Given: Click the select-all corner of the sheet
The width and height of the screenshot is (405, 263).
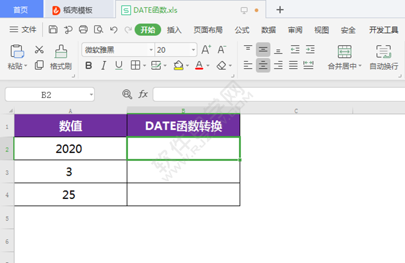Looking at the screenshot, I should pyautogui.click(x=10, y=111).
